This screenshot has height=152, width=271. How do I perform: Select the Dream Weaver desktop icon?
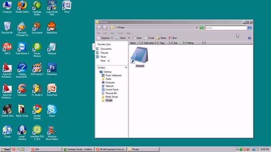[x=37, y=50]
